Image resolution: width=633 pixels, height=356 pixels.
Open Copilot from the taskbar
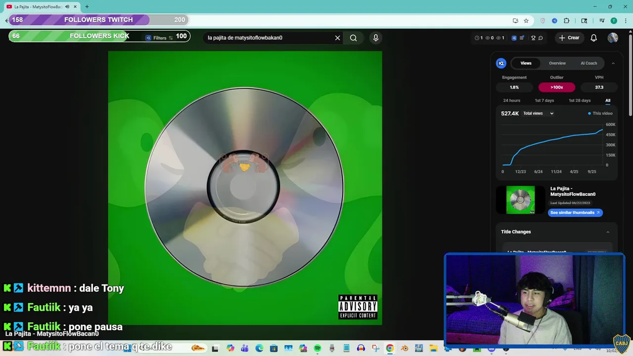(x=230, y=349)
